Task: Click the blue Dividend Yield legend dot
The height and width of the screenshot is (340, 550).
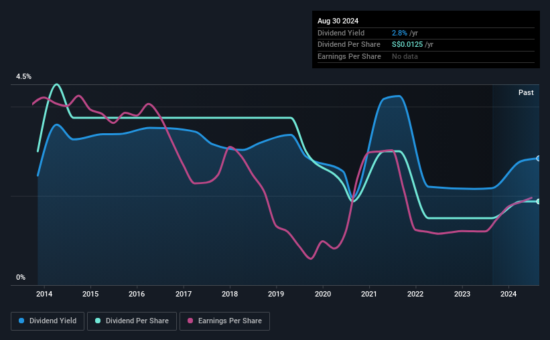Action: (x=21, y=321)
